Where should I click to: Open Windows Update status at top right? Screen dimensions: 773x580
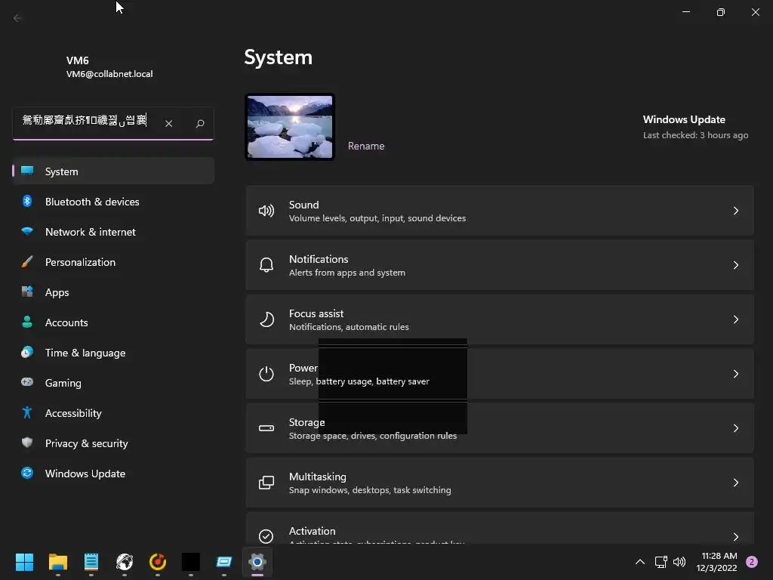point(695,127)
